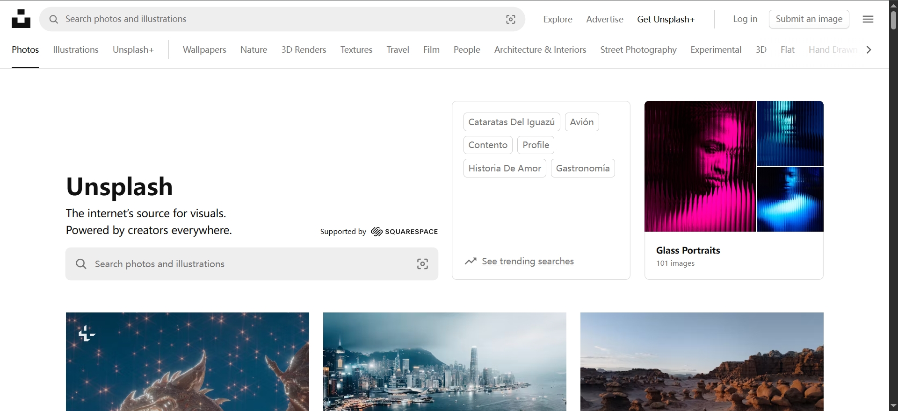Screen dimensions: 898x411
Task: Open the Explore link
Action: [x=558, y=19]
